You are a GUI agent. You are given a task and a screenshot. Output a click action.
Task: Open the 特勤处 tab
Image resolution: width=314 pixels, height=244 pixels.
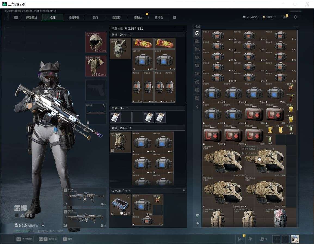pos(138,17)
